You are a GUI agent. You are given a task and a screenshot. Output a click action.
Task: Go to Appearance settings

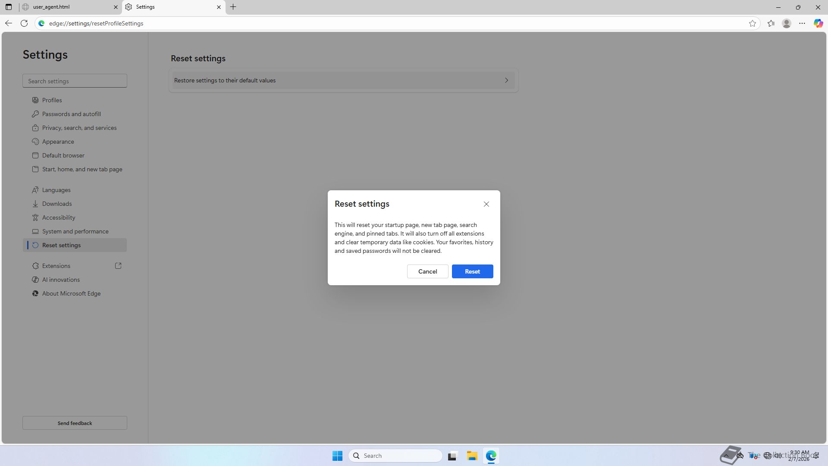point(58,142)
